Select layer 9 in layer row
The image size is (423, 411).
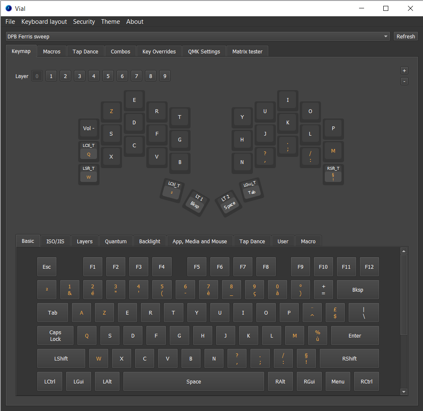165,76
